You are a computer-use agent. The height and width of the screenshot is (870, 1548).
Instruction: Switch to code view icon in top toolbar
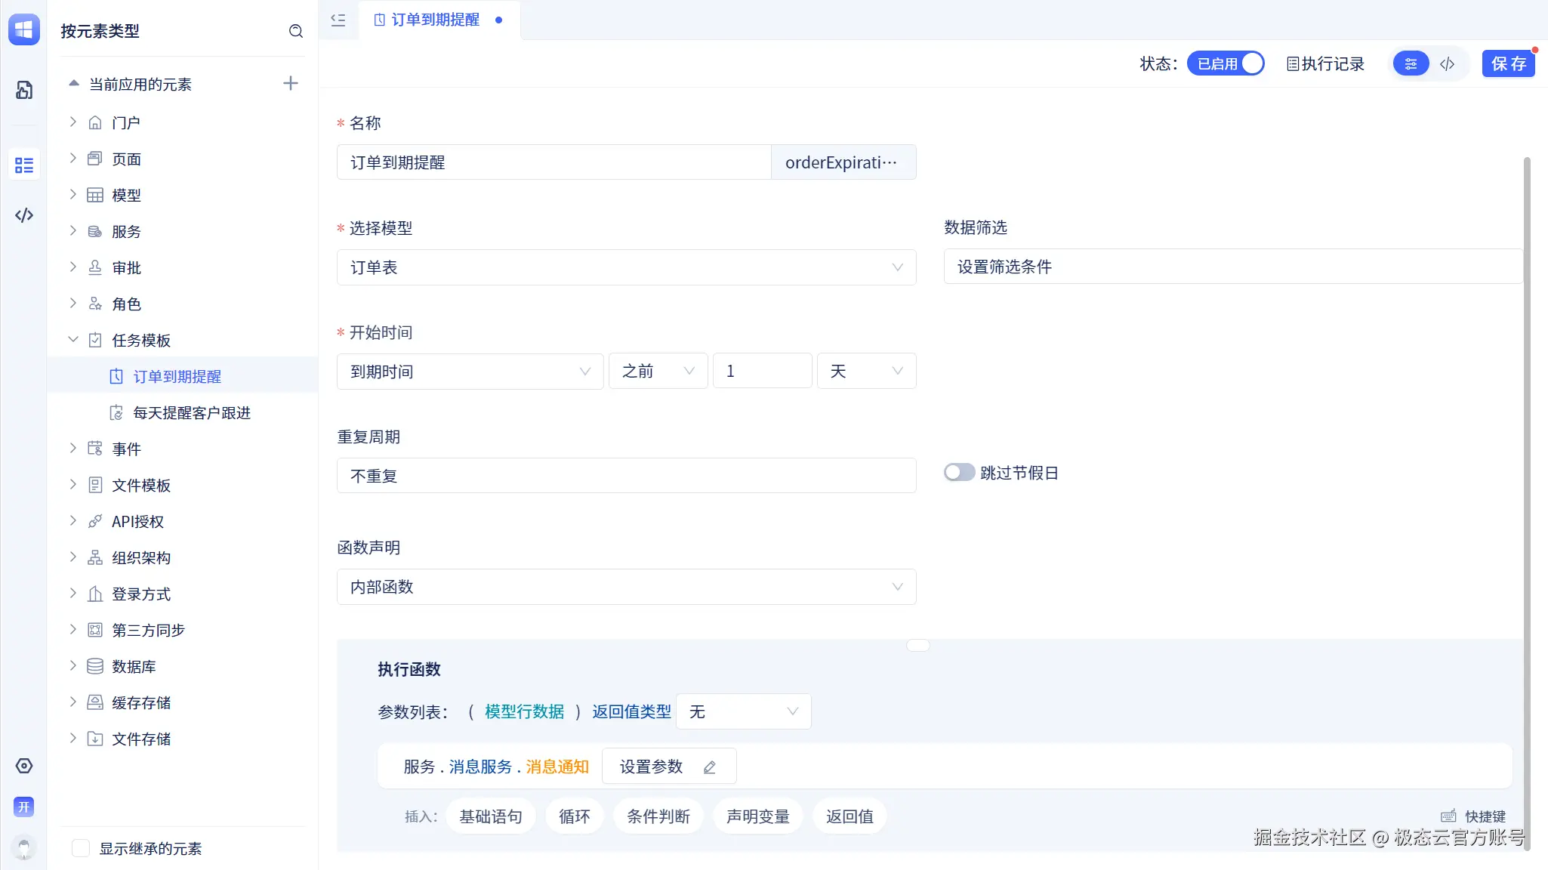pos(1447,64)
